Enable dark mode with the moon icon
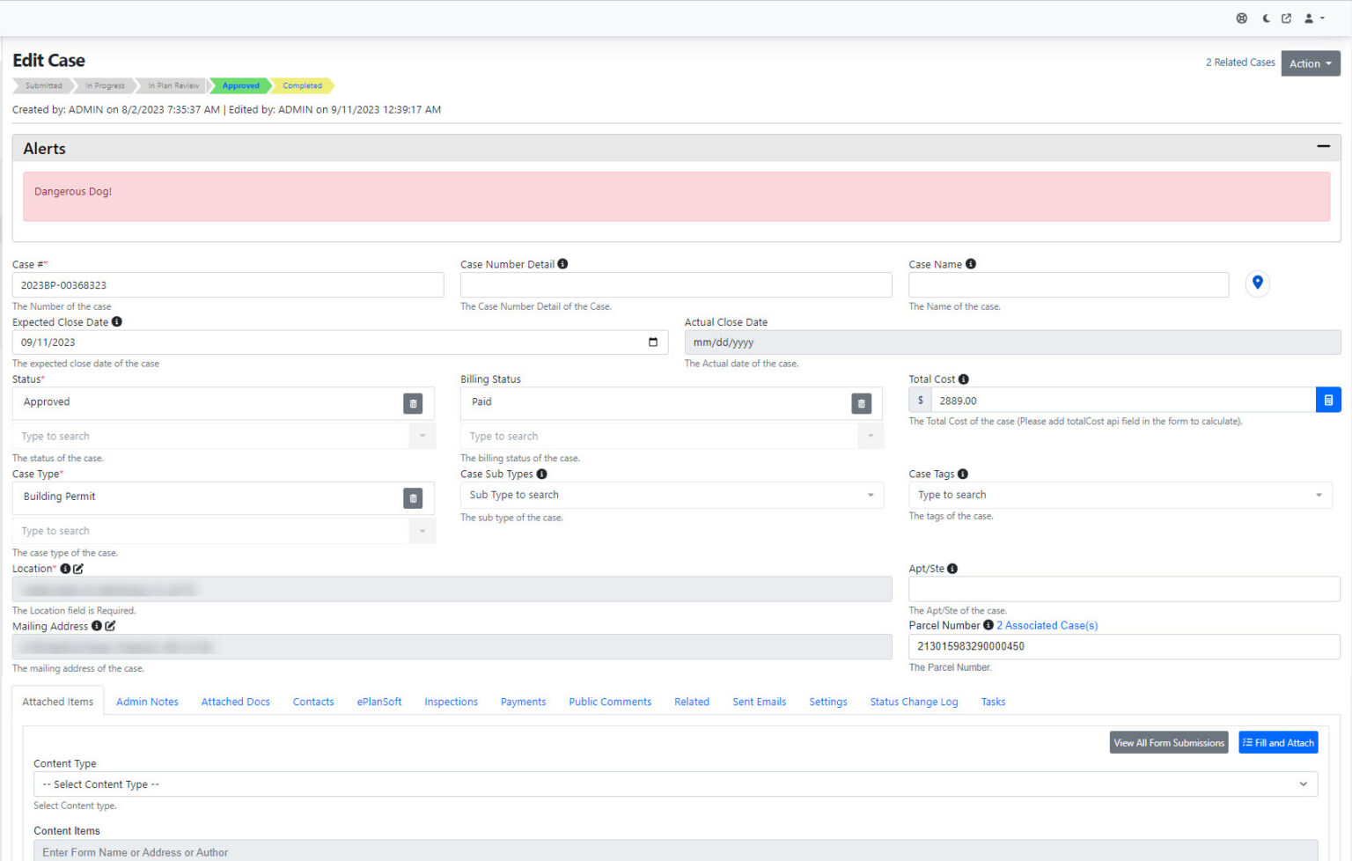1352x861 pixels. tap(1265, 18)
